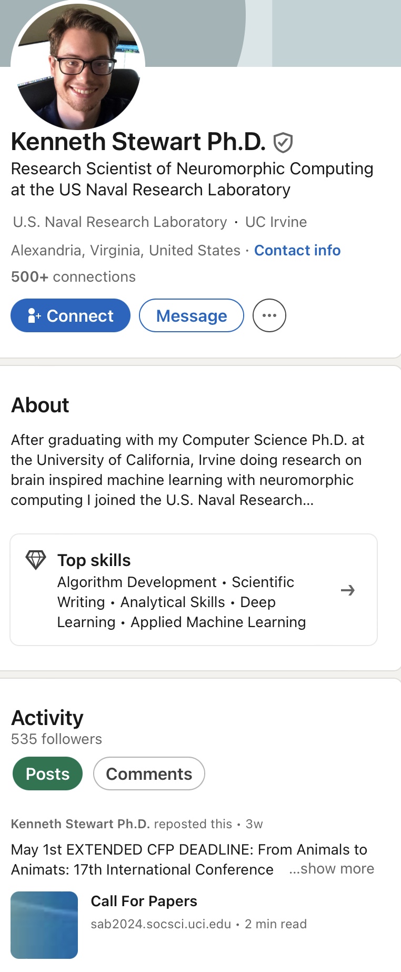Open the Call For Papers article thumbnail
The width and height of the screenshot is (401, 972).
click(44, 925)
